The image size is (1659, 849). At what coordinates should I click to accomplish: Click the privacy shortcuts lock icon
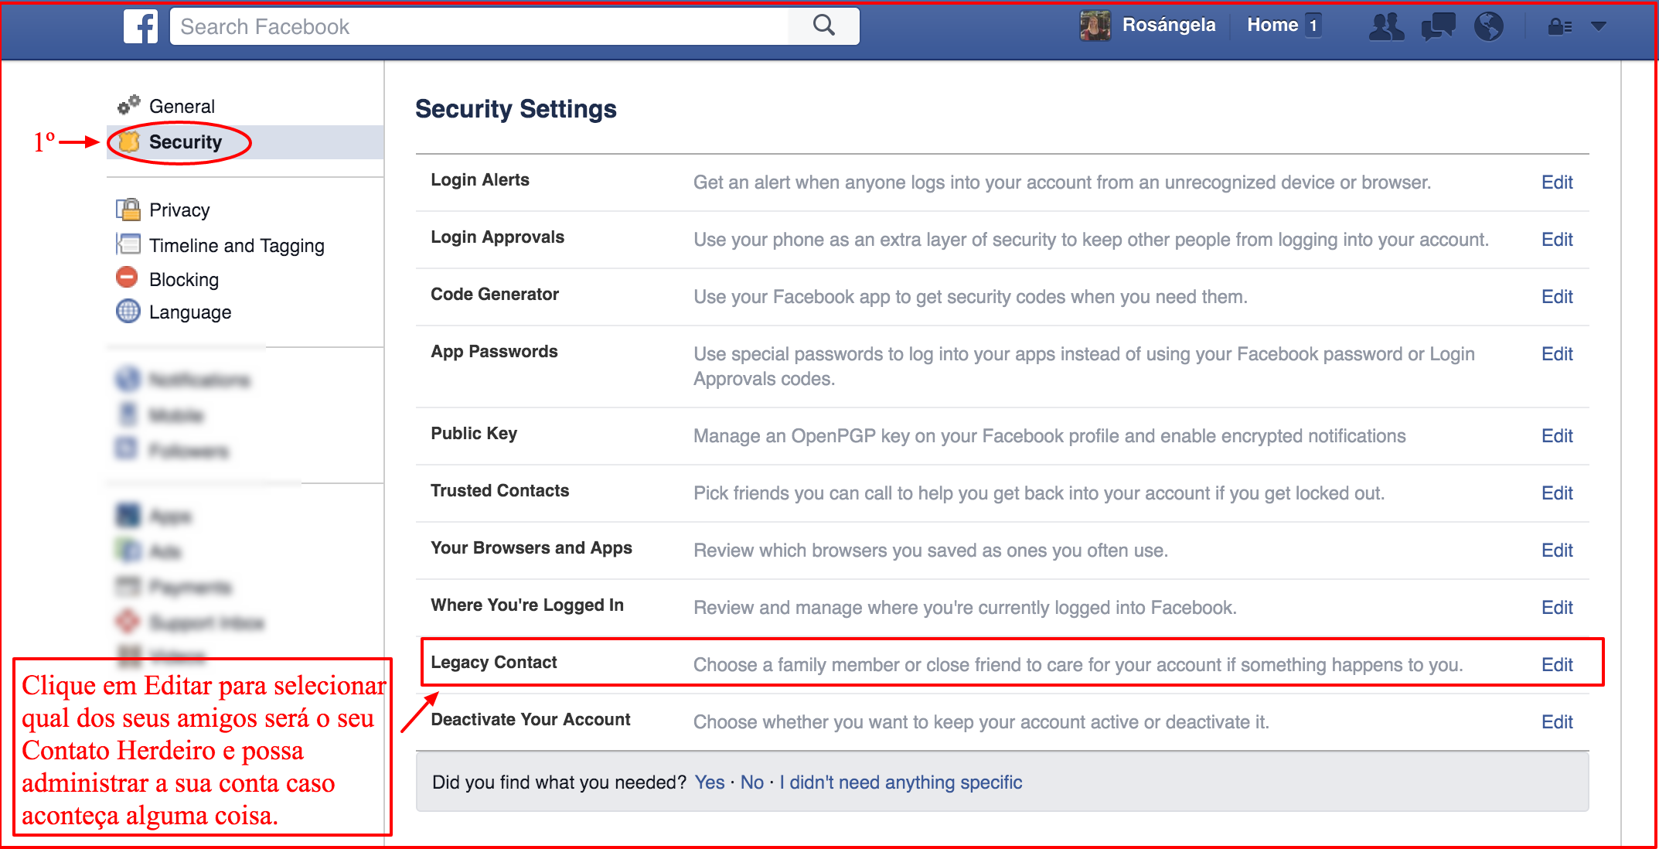(1559, 27)
